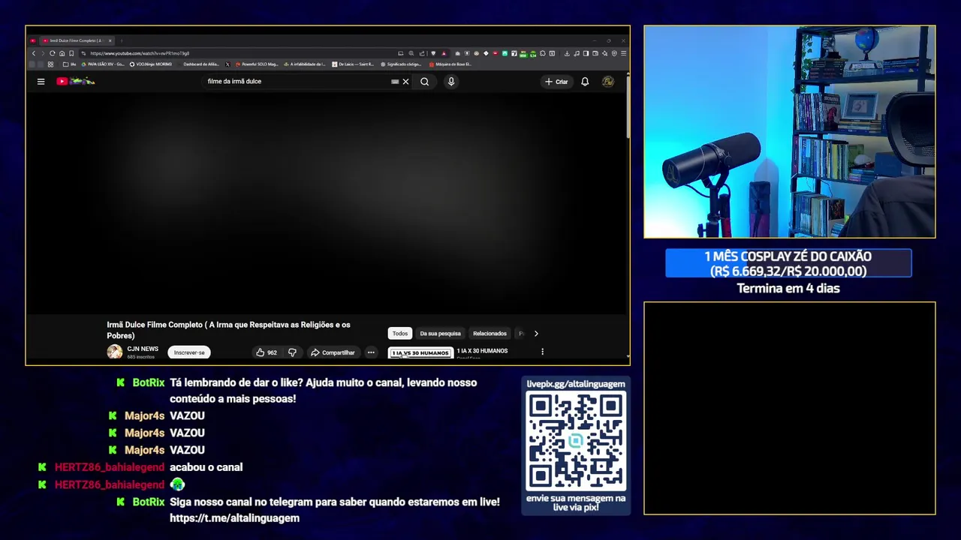Click the Inscrever-se subscribe button
Viewport: 961px width, 540px height.
click(x=189, y=352)
